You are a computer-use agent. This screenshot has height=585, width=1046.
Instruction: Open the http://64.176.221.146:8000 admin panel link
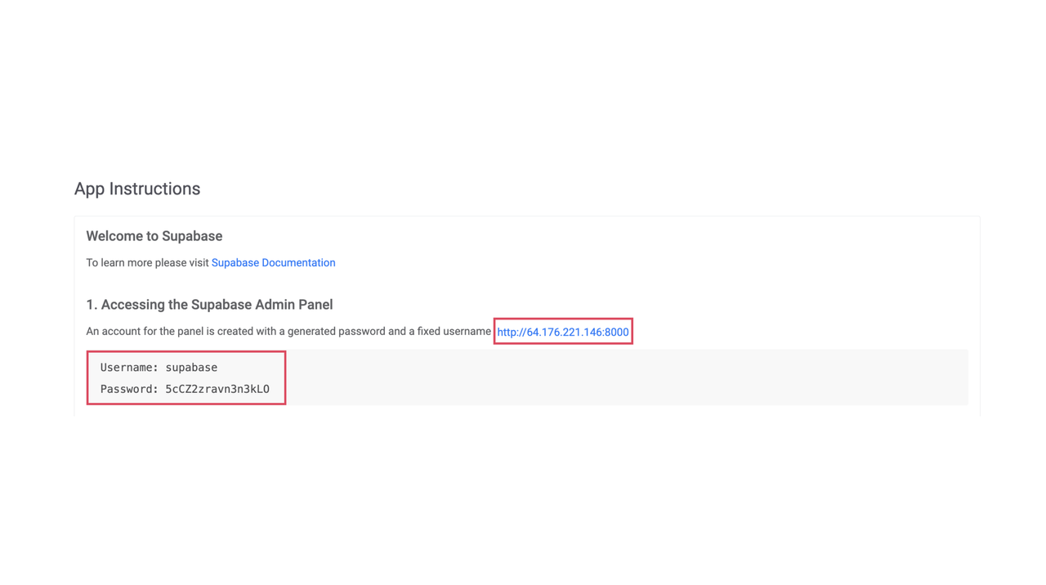pos(563,332)
